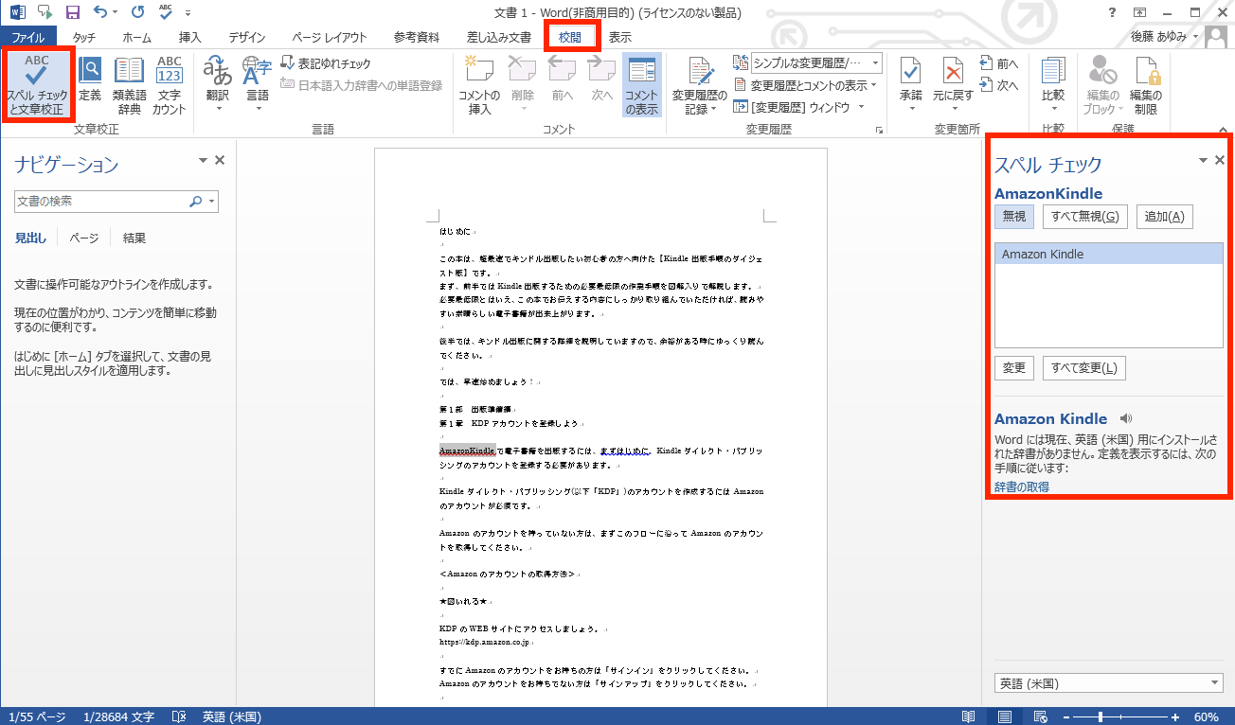Open Word Help question mark
Image resolution: width=1235 pixels, height=725 pixels.
(x=1112, y=12)
